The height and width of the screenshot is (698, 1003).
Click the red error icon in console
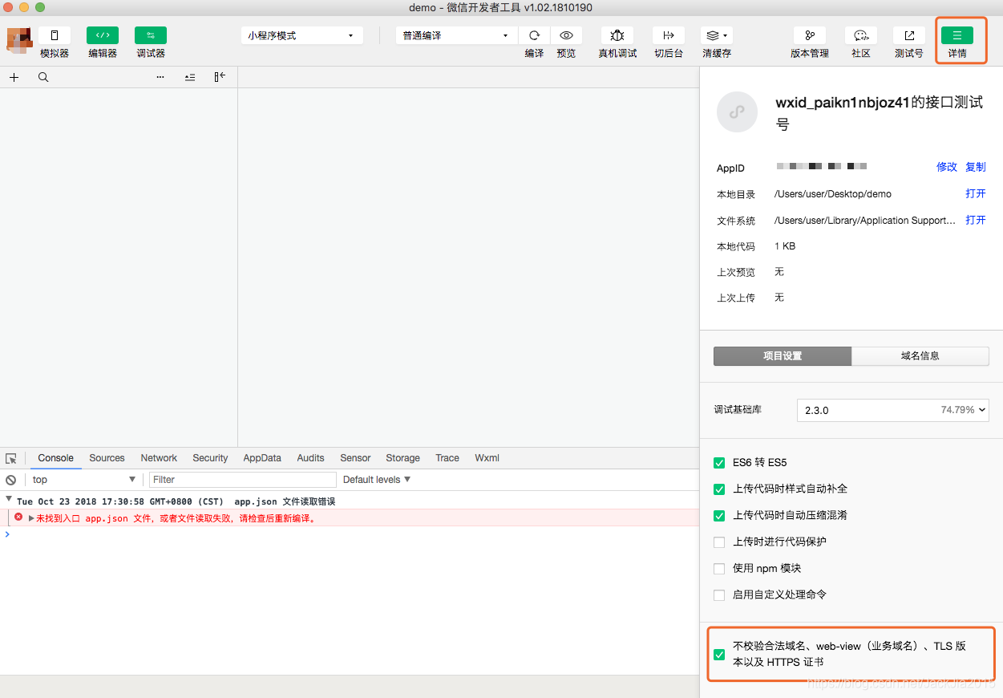coord(18,517)
